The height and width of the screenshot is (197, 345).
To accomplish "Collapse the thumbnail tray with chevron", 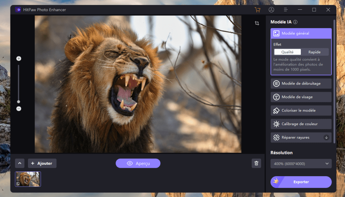I will tap(20, 163).
